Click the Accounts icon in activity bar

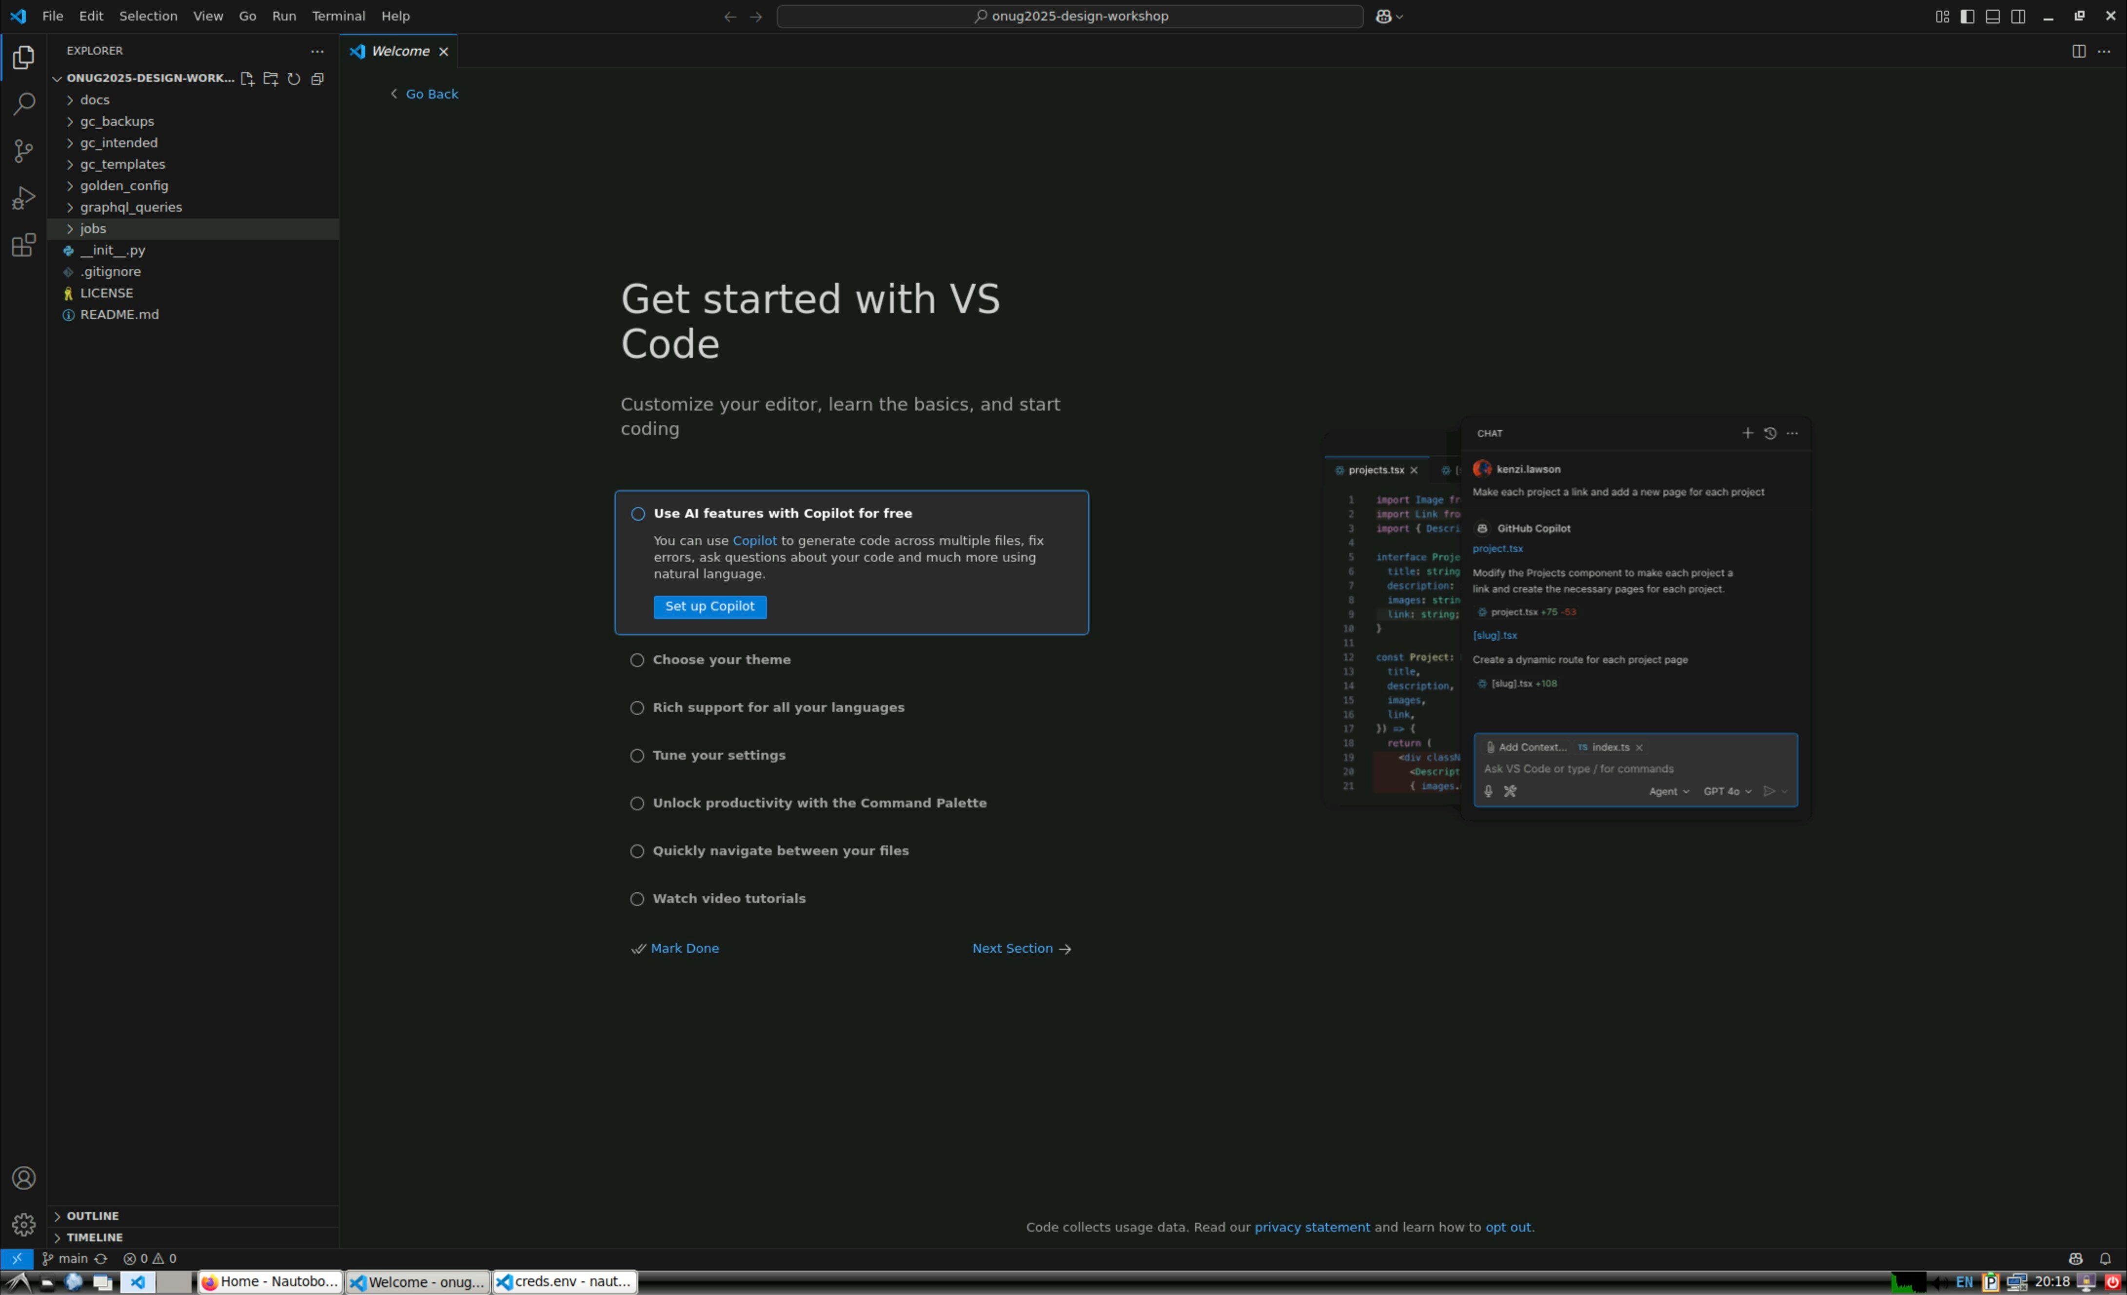[x=24, y=1178]
